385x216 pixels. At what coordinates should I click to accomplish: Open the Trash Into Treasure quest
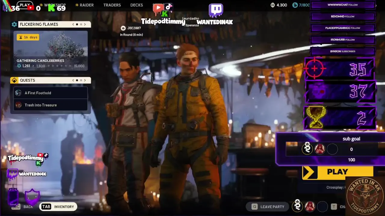[x=51, y=105]
